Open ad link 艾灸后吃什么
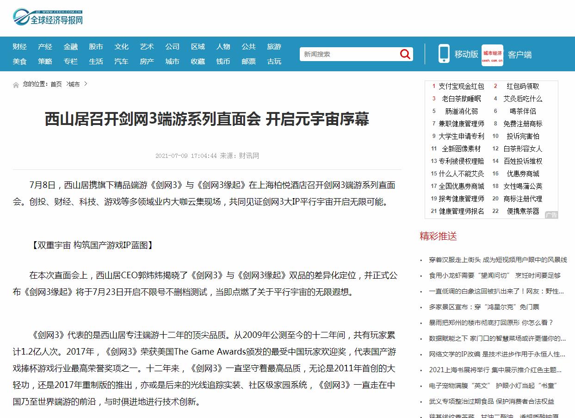 point(523,99)
